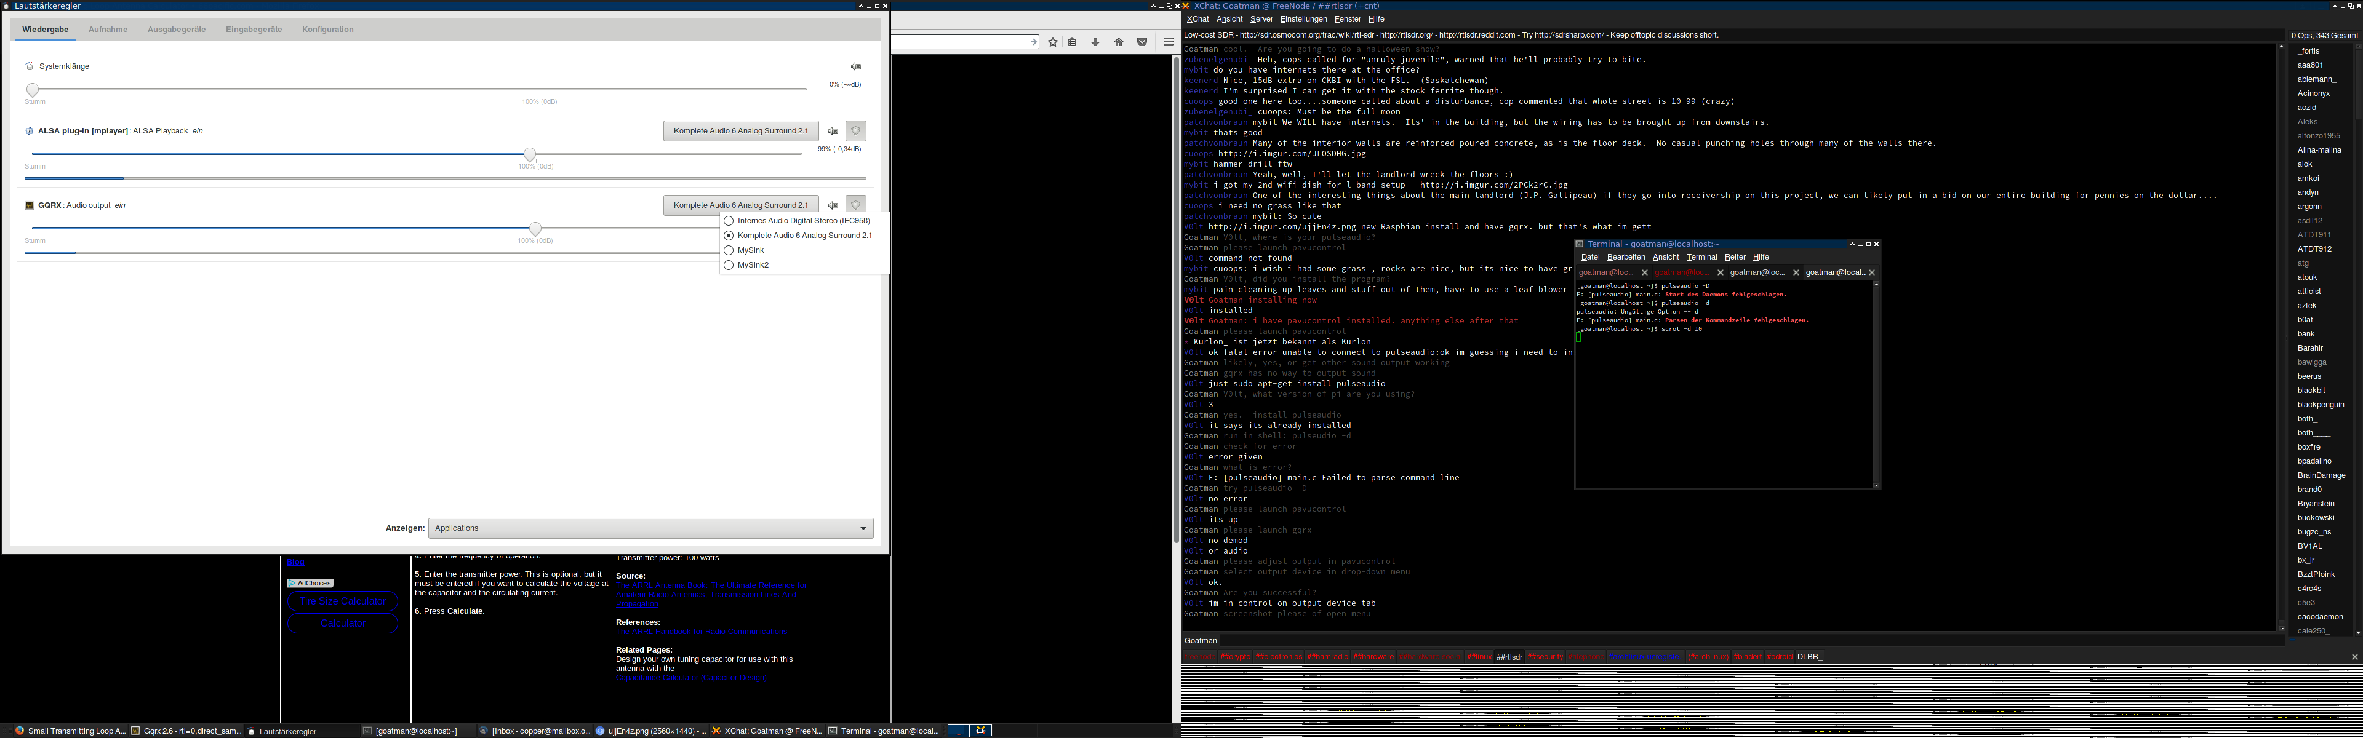Switch to the Aufnahme tab

point(108,30)
